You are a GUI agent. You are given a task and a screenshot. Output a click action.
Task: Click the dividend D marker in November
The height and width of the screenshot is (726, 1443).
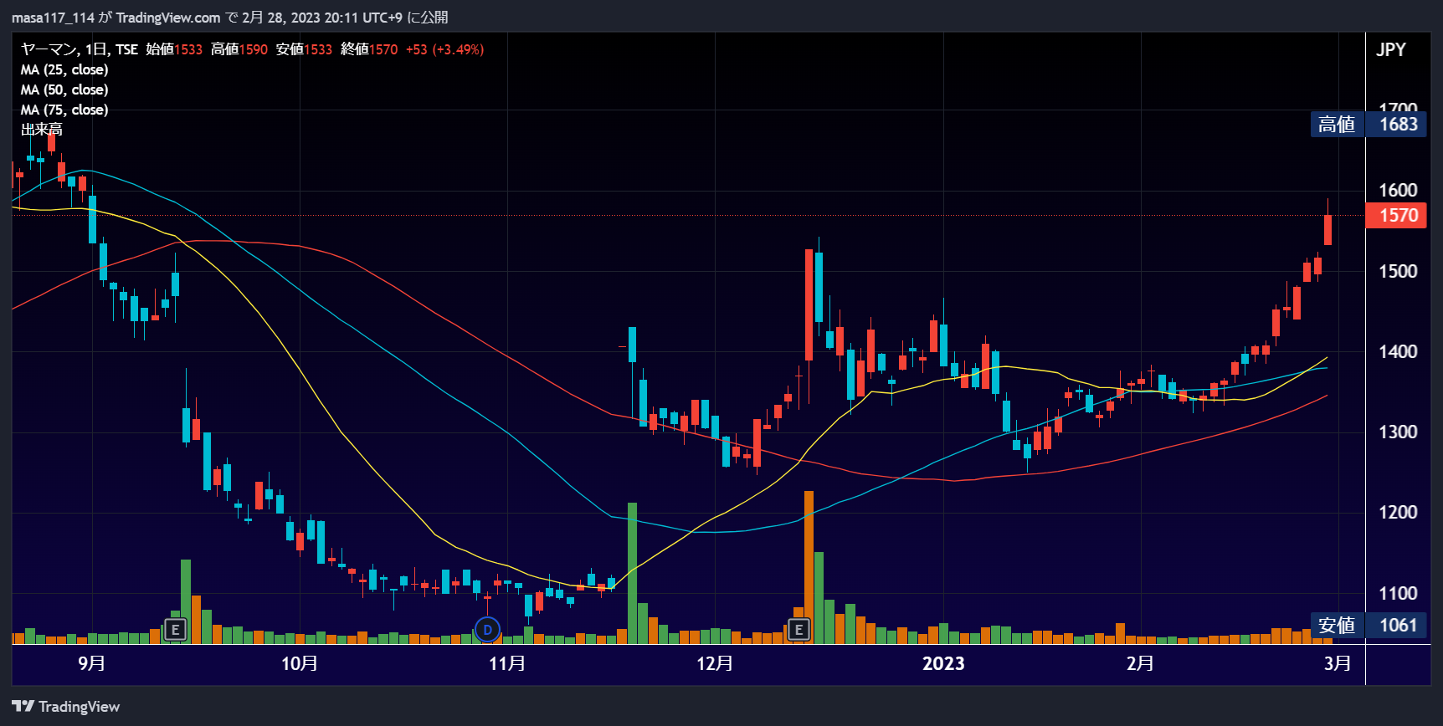tap(487, 629)
